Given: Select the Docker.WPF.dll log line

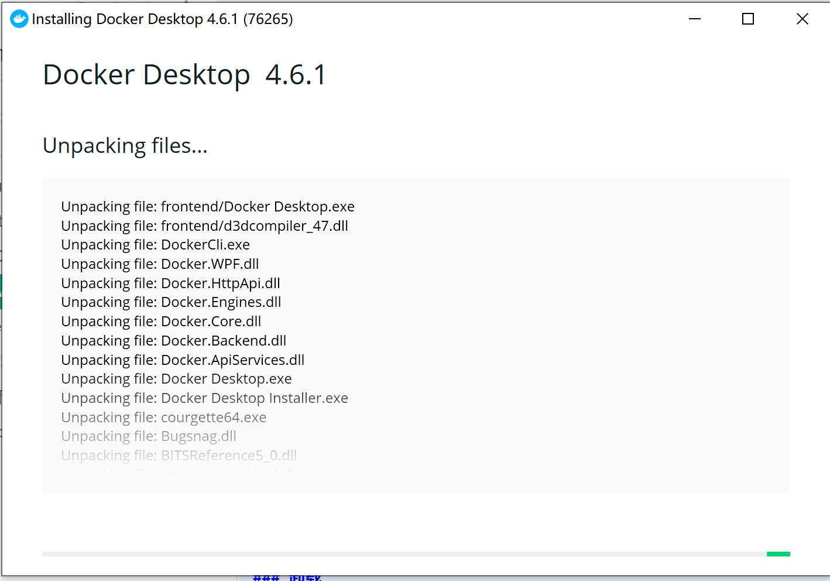Looking at the screenshot, I should pos(160,264).
